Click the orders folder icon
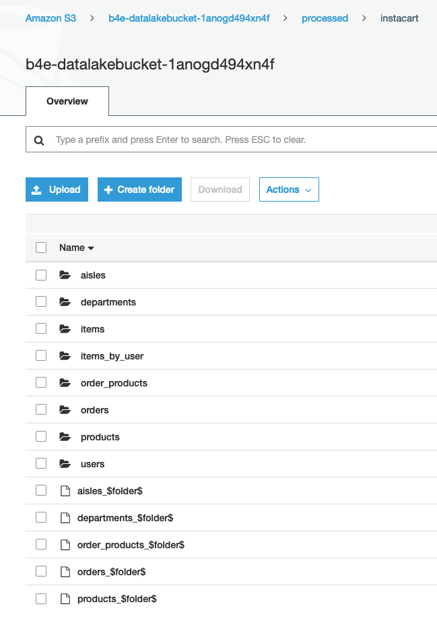437x619 pixels. pyautogui.click(x=65, y=409)
